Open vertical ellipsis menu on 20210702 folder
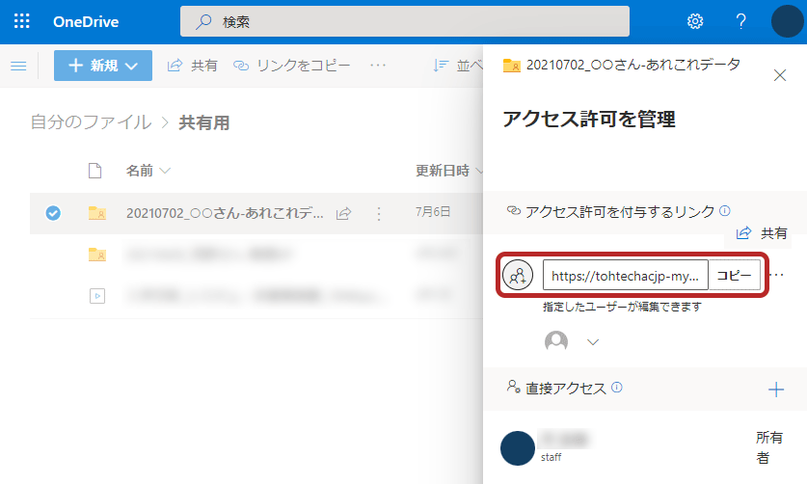Viewport: 807px width, 484px height. (x=379, y=213)
